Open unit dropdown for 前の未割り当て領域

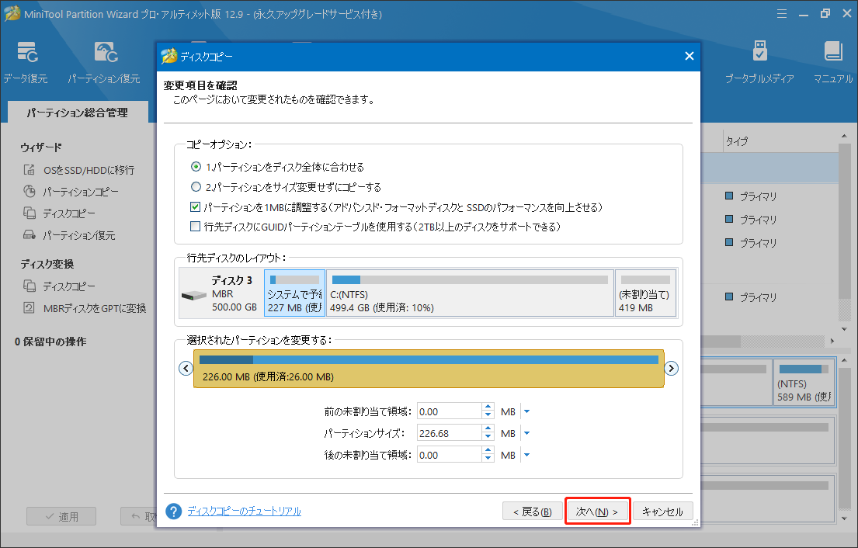click(x=526, y=411)
